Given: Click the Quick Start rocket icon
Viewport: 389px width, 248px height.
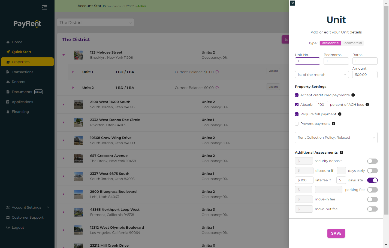Looking at the screenshot, I should 8,52.
